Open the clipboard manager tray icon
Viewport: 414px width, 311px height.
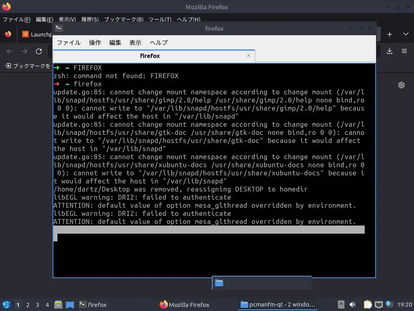(x=368, y=305)
